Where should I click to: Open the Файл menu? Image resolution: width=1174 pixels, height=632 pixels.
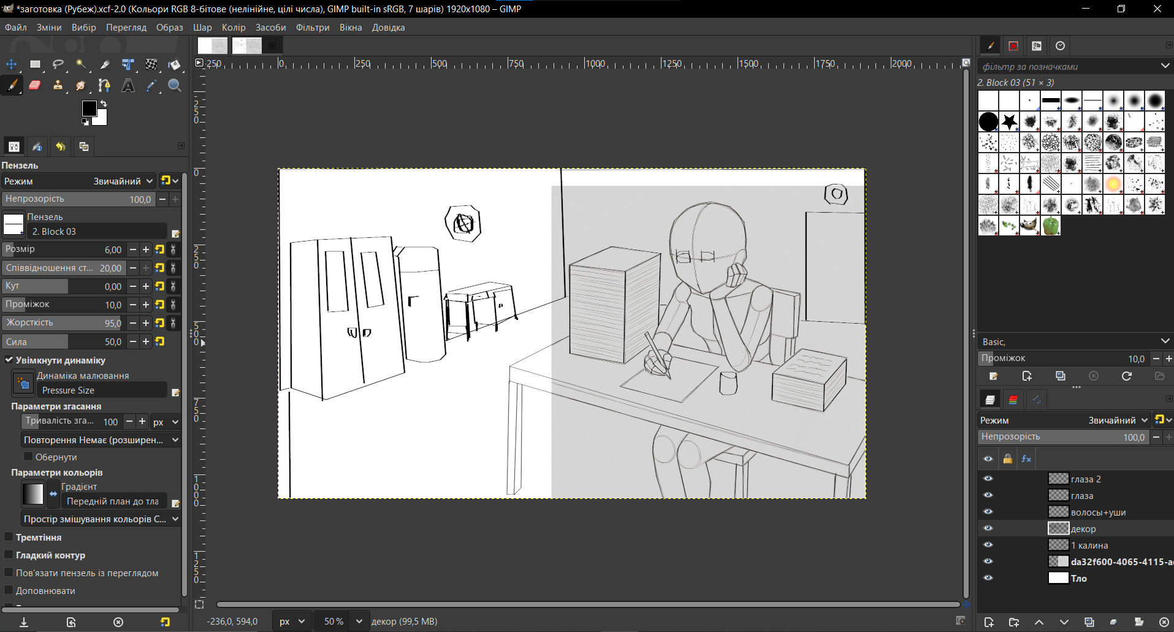[x=16, y=28]
